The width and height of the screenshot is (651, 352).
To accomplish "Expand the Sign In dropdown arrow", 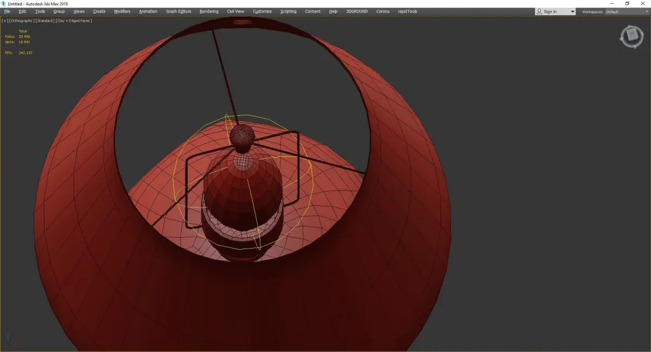I will tap(572, 12).
